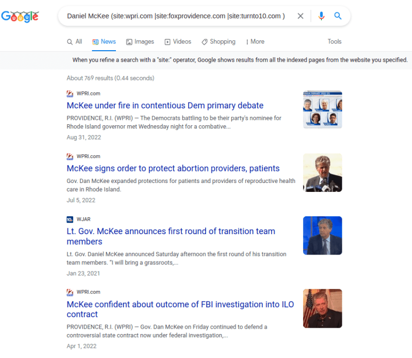Click the grassroots transition team snippet text
This screenshot has height=358, width=412.
[x=177, y=258]
